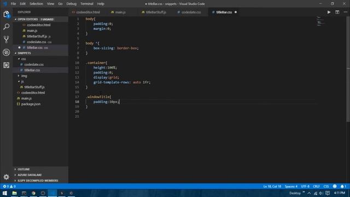
Task: Open the Explorer view in activity bar
Action: click(6, 14)
